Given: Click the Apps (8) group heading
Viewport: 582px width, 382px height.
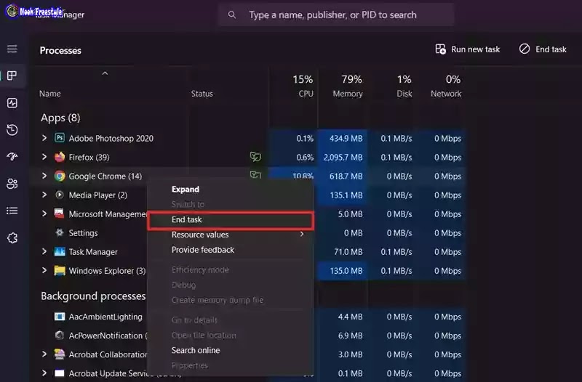Looking at the screenshot, I should [x=60, y=118].
